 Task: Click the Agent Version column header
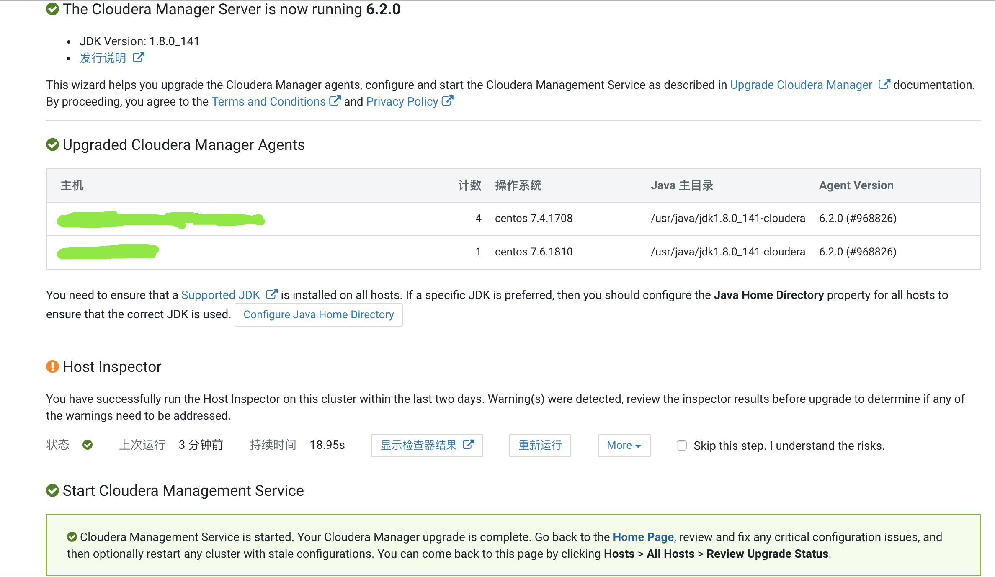pyautogui.click(x=856, y=185)
